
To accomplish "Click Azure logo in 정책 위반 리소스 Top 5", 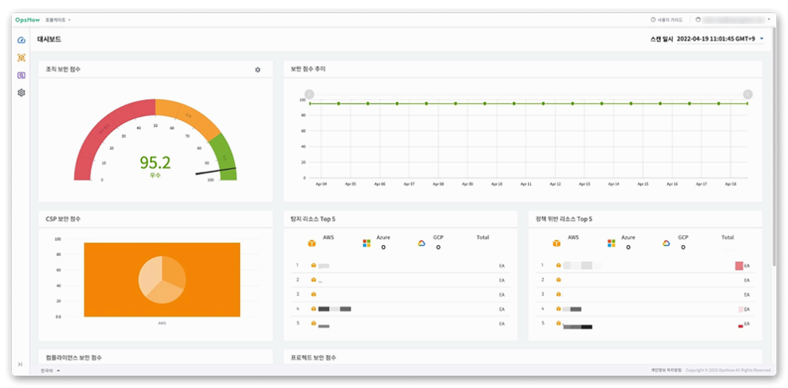I will (x=612, y=243).
